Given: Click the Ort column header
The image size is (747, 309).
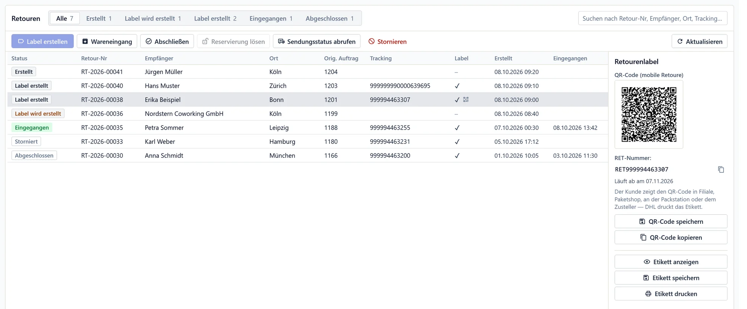Looking at the screenshot, I should coord(274,58).
